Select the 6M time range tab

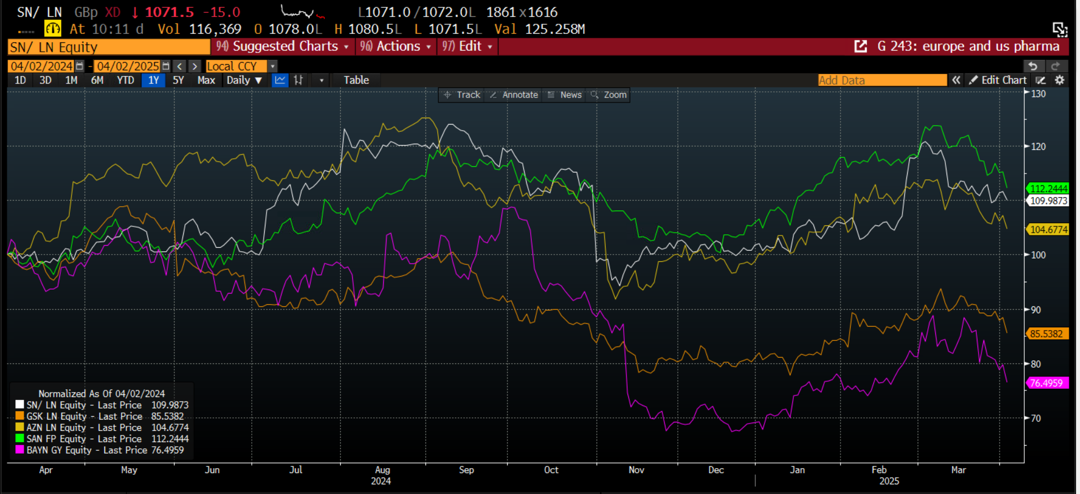[x=97, y=81]
